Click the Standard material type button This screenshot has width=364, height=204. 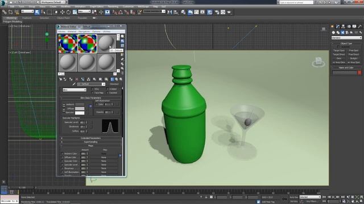114,84
